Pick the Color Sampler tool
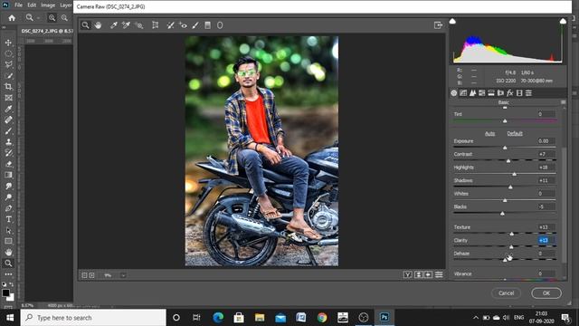 [x=126, y=25]
